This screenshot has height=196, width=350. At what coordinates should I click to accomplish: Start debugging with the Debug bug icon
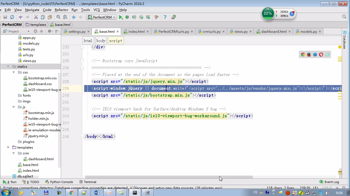(x=127, y=17)
